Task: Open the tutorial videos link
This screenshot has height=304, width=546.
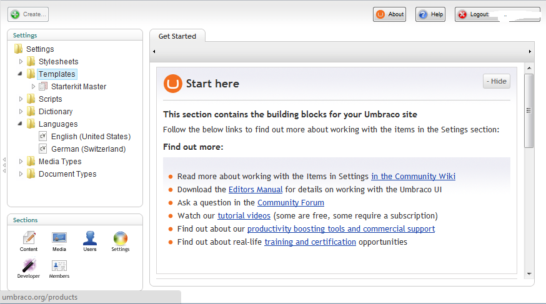Action: (244, 215)
